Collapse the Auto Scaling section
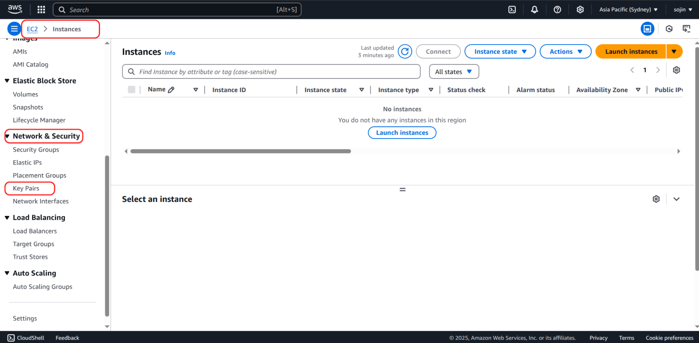Image resolution: width=699 pixels, height=343 pixels. (7, 273)
